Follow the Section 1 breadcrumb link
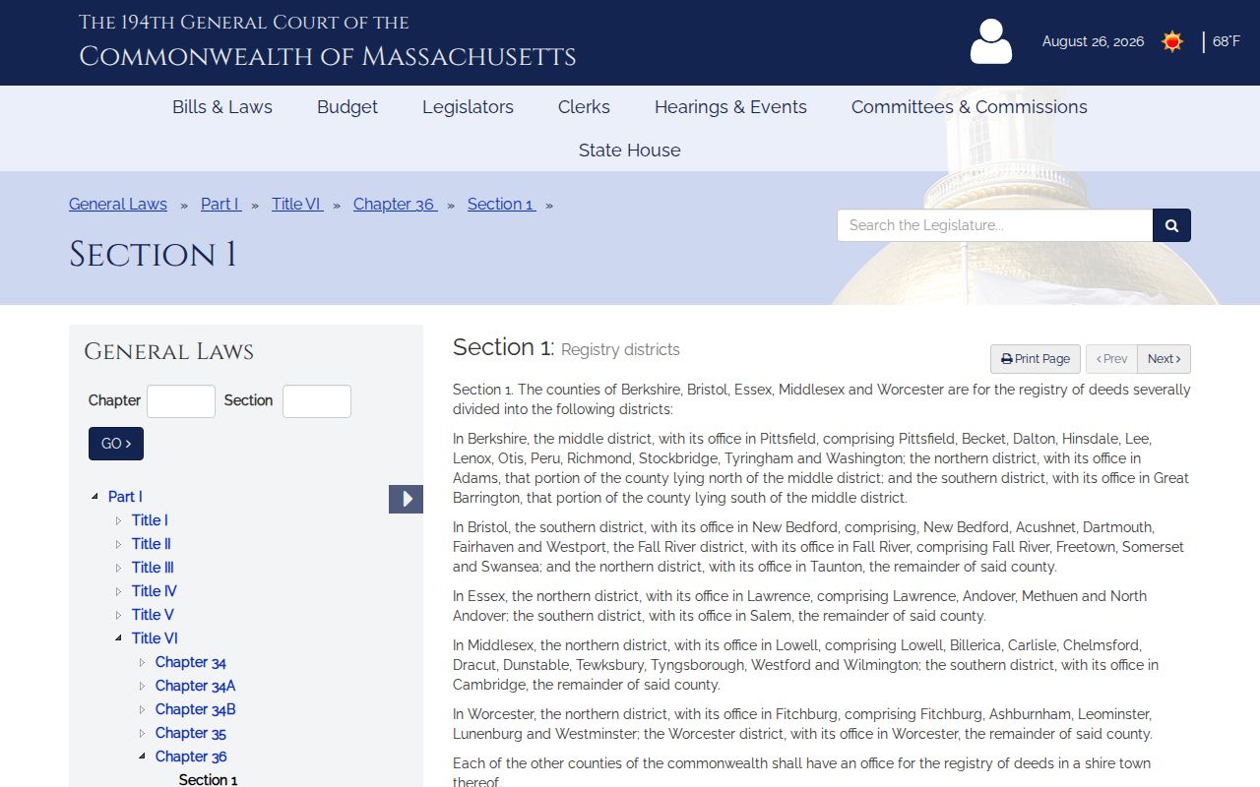This screenshot has height=787, width=1260. click(x=501, y=205)
